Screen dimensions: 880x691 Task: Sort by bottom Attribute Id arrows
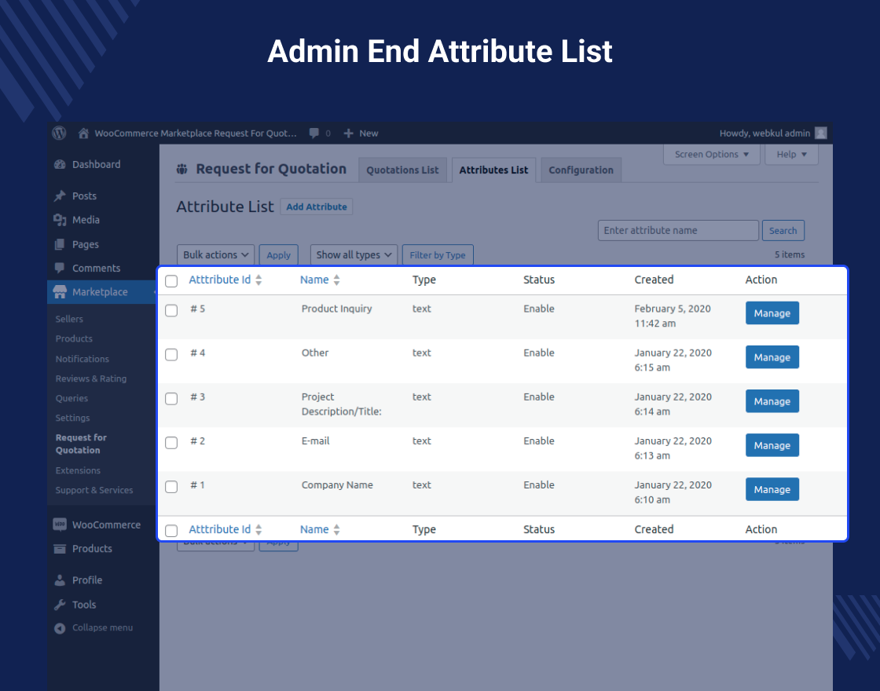[x=258, y=529]
